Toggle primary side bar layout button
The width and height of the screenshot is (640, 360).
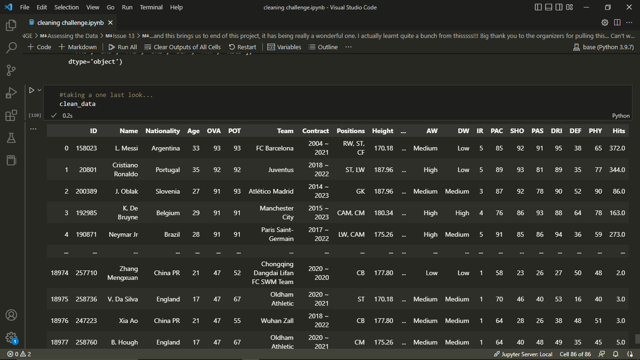pyautogui.click(x=538, y=7)
